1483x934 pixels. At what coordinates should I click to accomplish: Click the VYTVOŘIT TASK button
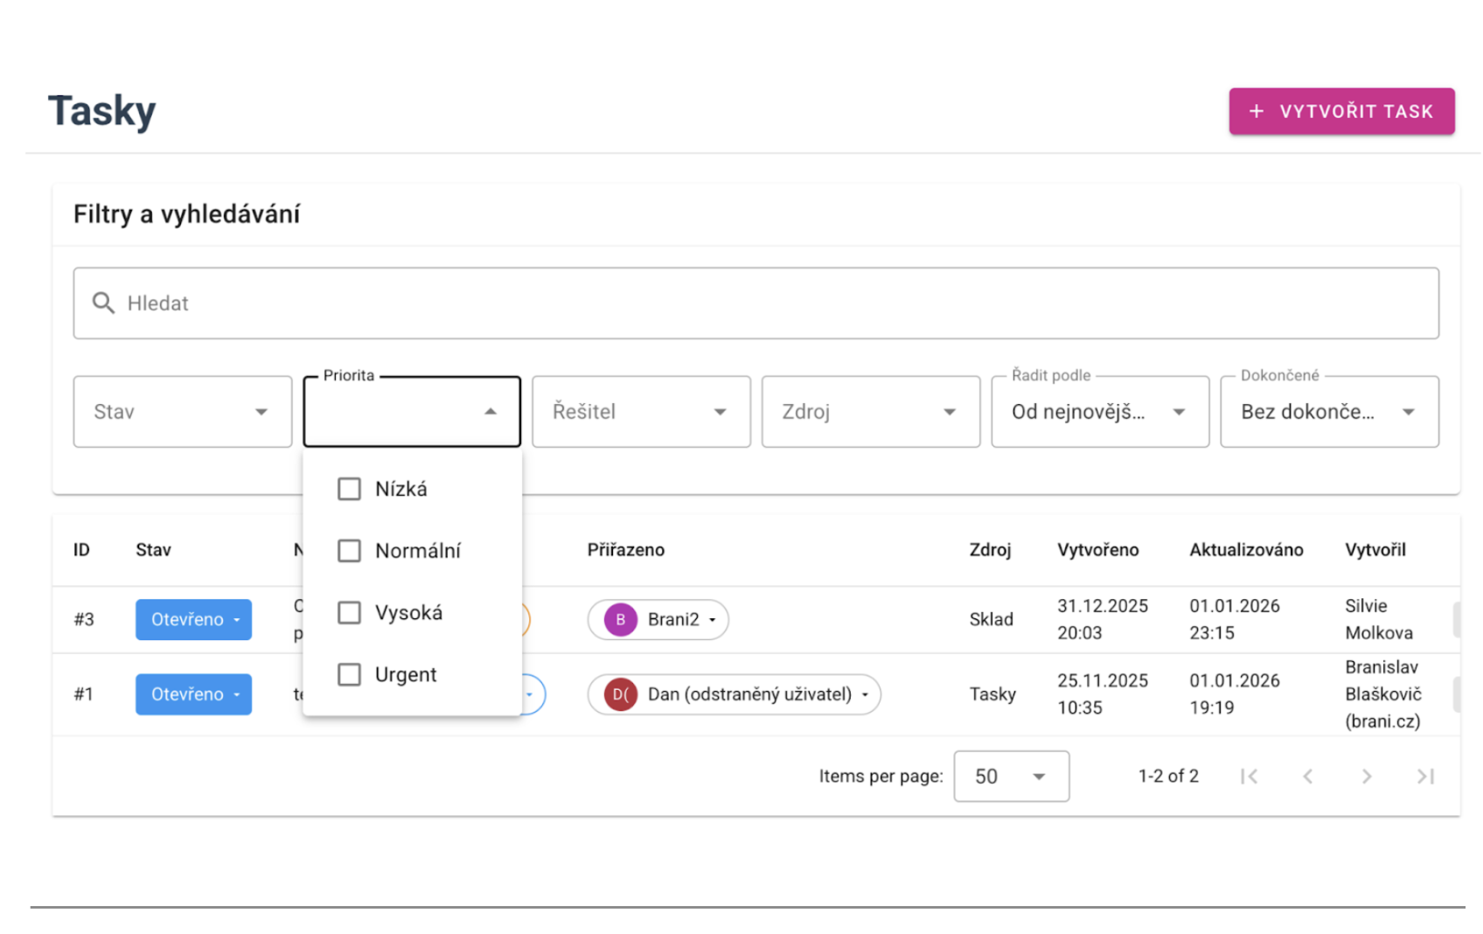point(1341,111)
